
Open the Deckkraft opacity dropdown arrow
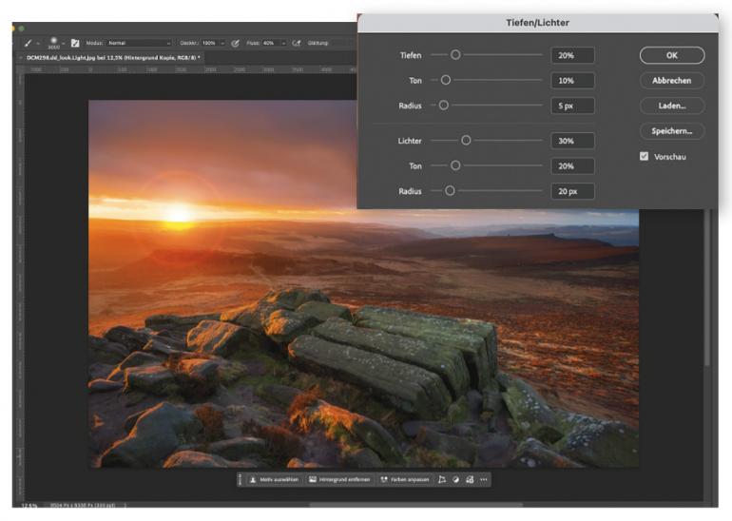coord(222,43)
